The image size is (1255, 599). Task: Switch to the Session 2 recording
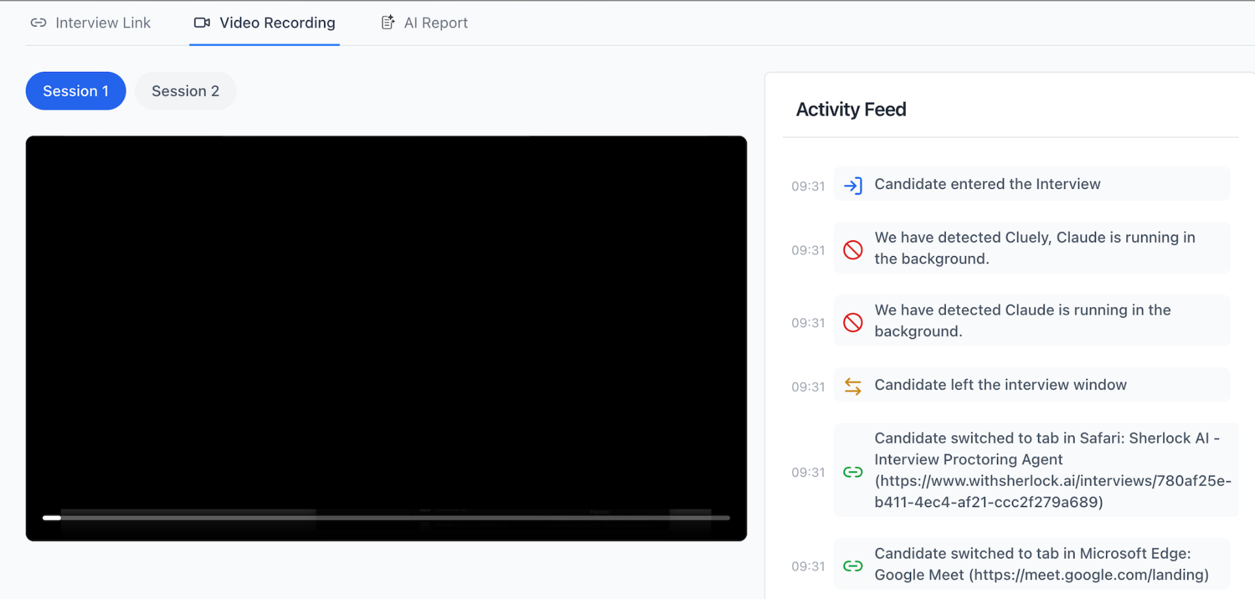186,91
